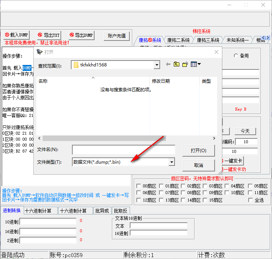Check the 10扇区 checkbox
This screenshot has height=259, width=272.
pyautogui.click(x=227, y=193)
